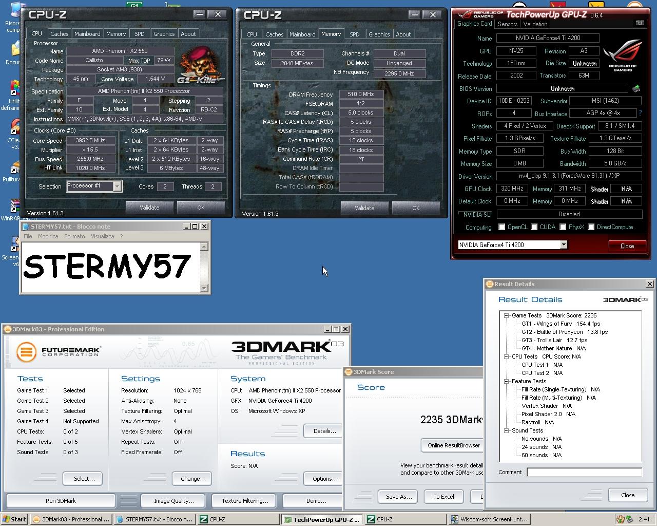Select GT3 - Troll's Lair result row
The width and height of the screenshot is (657, 526).
(554, 340)
